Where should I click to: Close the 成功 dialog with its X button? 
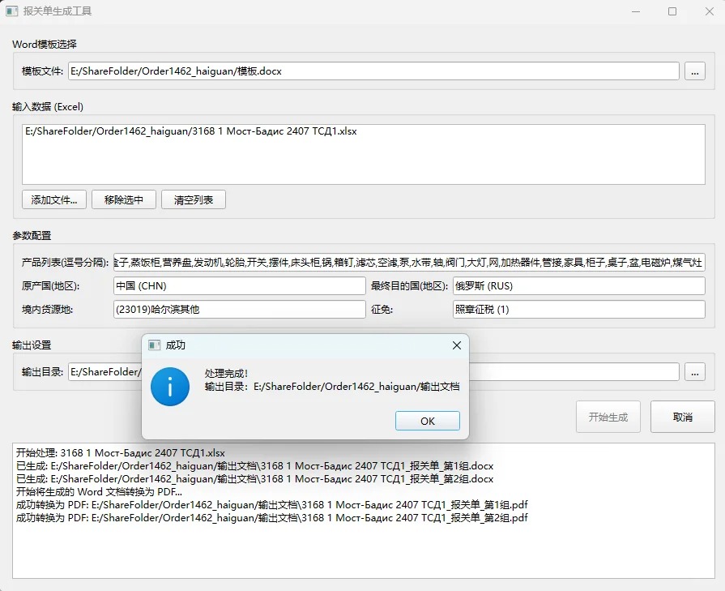[456, 345]
